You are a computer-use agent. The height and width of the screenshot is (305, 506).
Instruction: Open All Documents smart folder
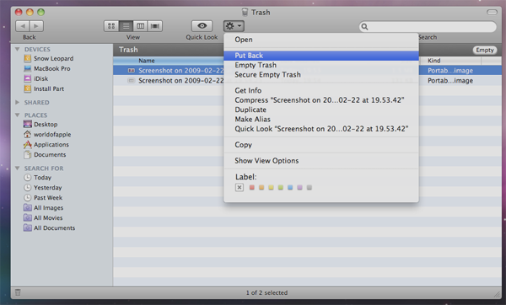[50, 228]
